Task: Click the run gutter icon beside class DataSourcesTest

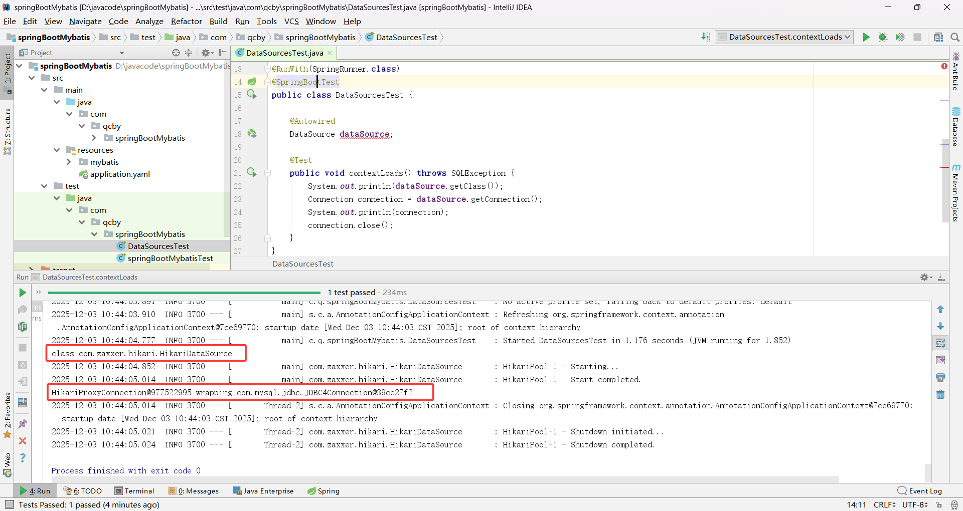Action: click(x=252, y=95)
